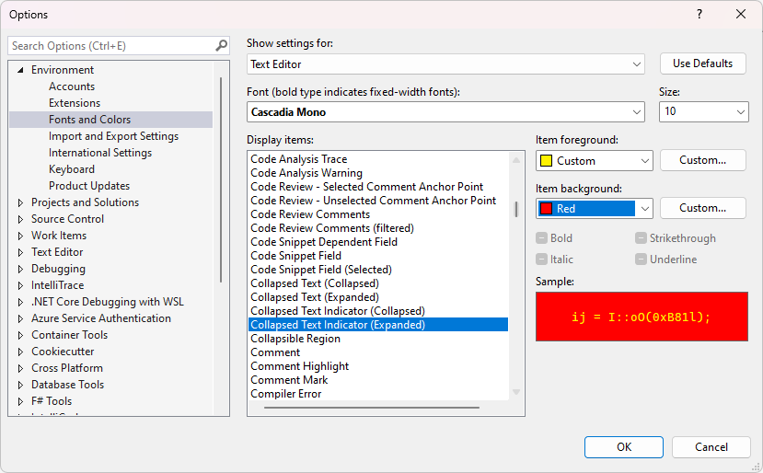Expand the IntelliTrace node
This screenshot has width=763, height=473.
coord(20,285)
